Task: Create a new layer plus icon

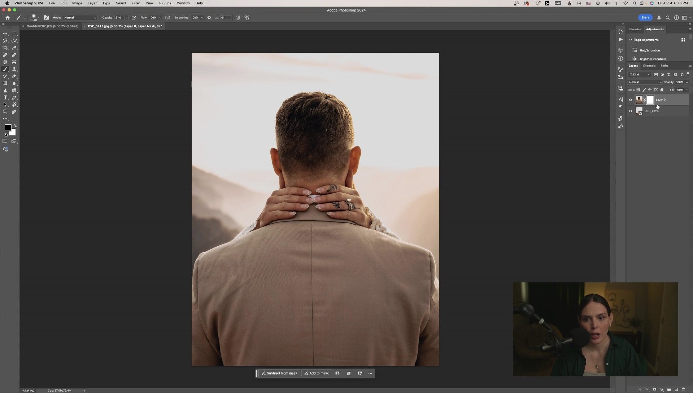Action: coord(676,389)
